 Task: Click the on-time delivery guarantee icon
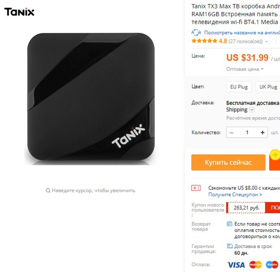coord(229,247)
